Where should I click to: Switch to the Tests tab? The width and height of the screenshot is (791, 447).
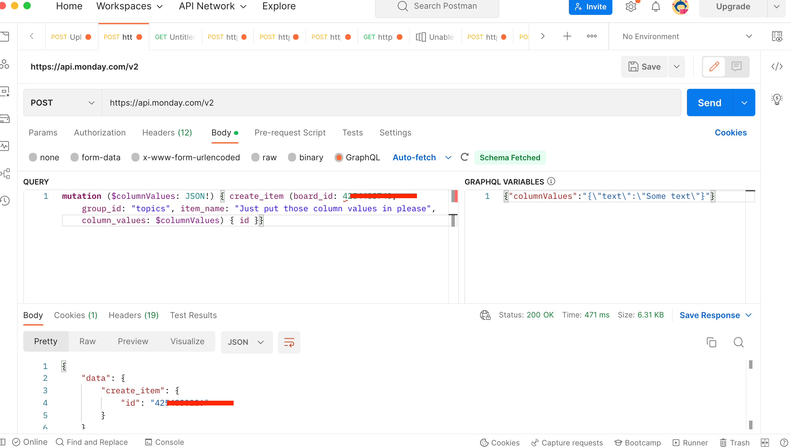coord(352,132)
